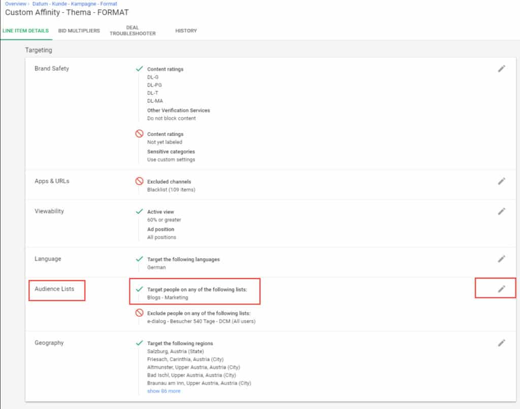Click the Blacklist (109 items) entry
The height and width of the screenshot is (409, 520).
pyautogui.click(x=171, y=190)
